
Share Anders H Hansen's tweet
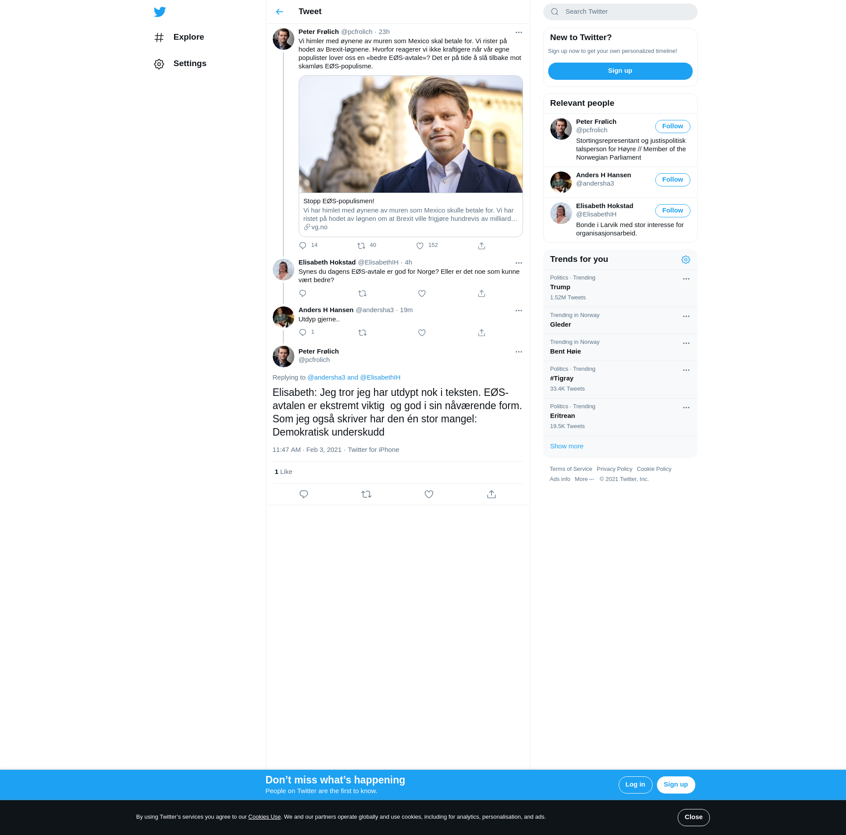pyautogui.click(x=482, y=332)
